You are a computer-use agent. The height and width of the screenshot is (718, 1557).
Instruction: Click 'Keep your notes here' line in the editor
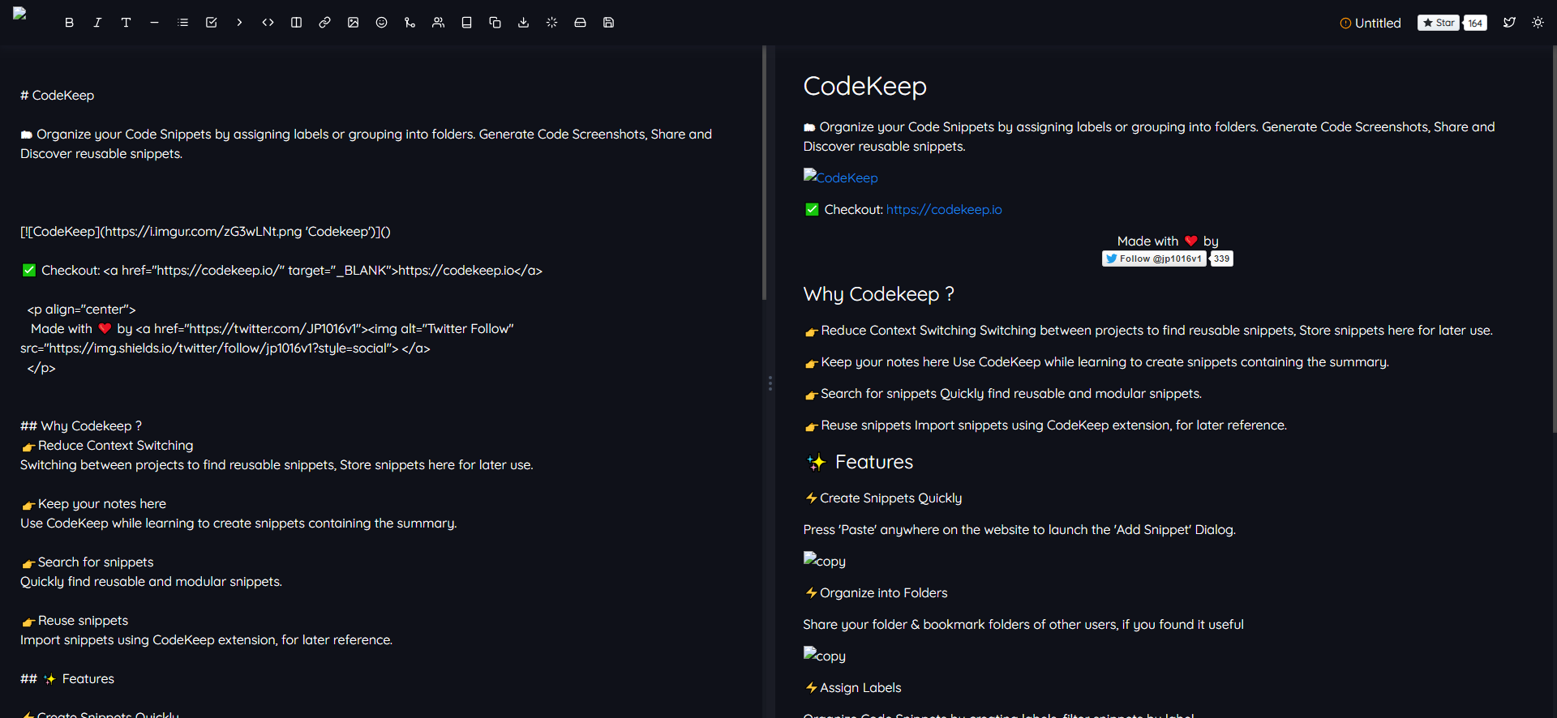tap(93, 503)
